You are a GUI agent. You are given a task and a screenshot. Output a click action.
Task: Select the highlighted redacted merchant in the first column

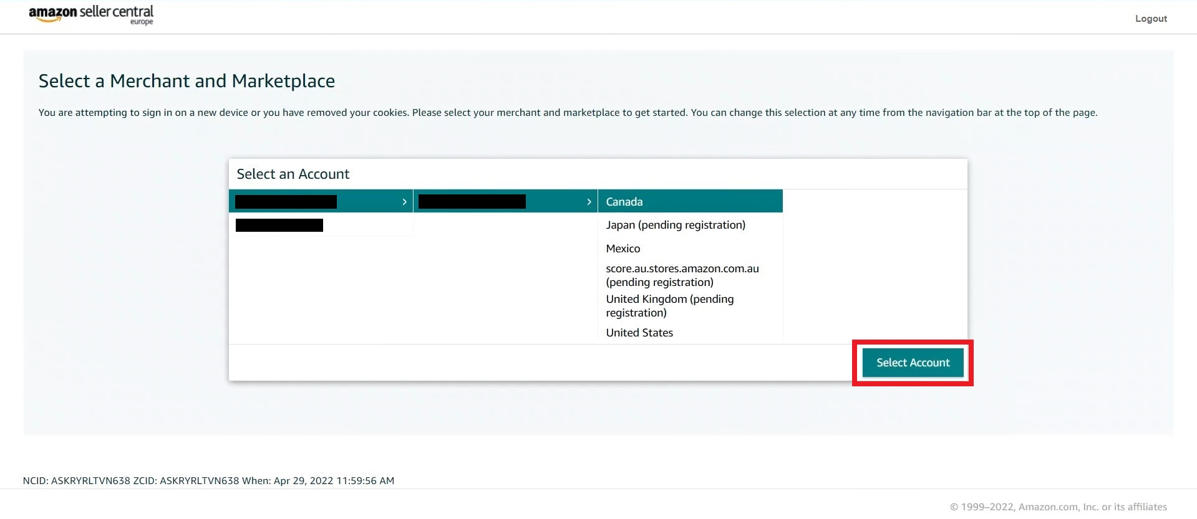pos(286,202)
